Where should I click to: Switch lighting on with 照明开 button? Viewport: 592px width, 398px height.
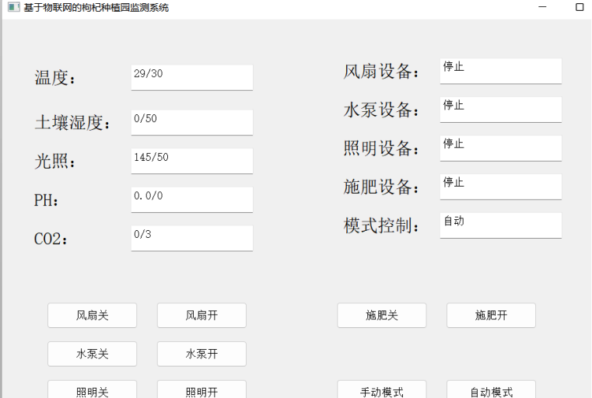201,390
